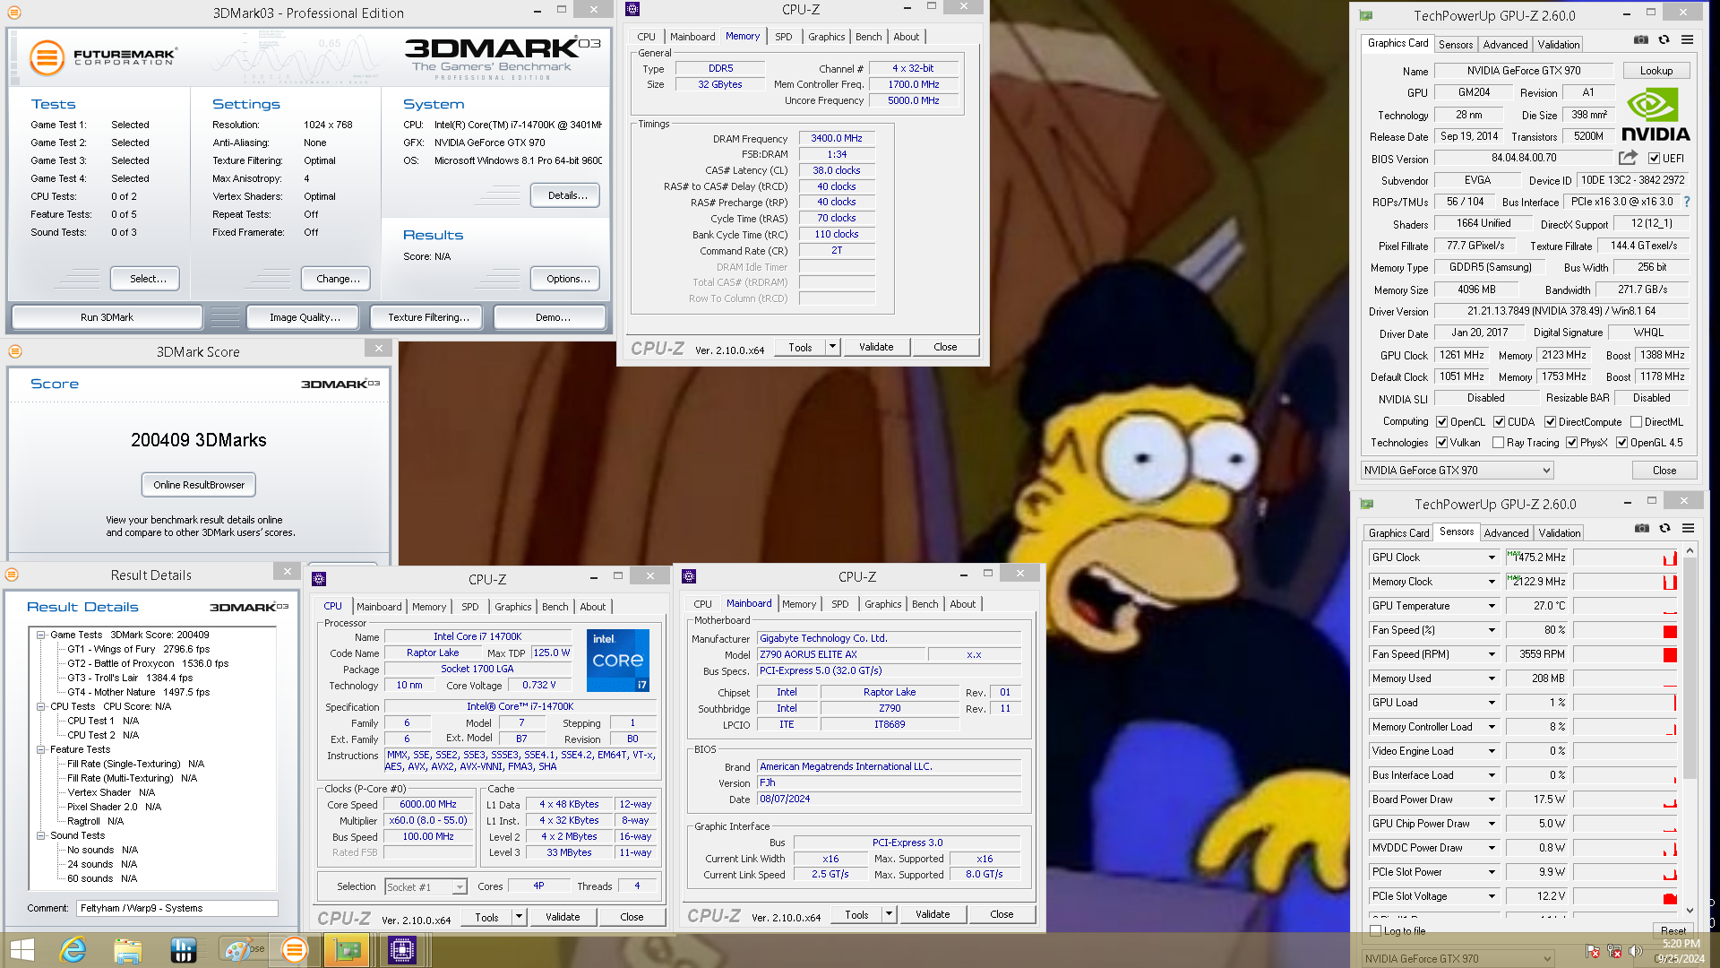The height and width of the screenshot is (968, 1720).
Task: Toggle the CUDA checkbox
Action: [1499, 422]
